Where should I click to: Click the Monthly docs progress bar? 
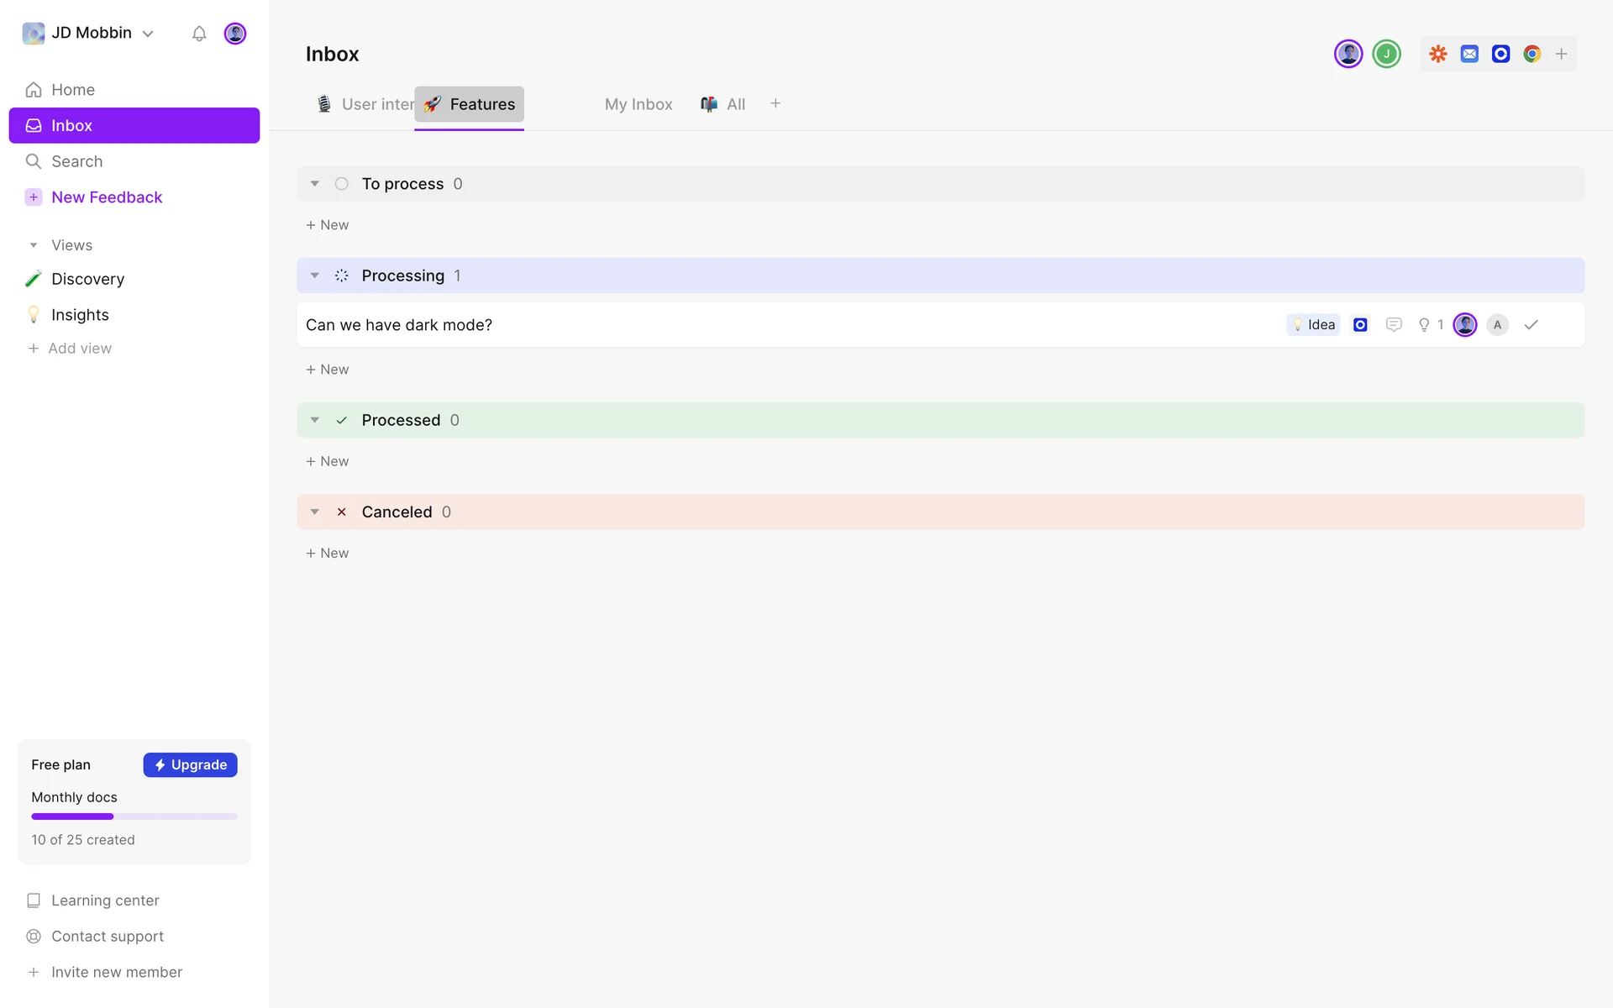coord(134,816)
